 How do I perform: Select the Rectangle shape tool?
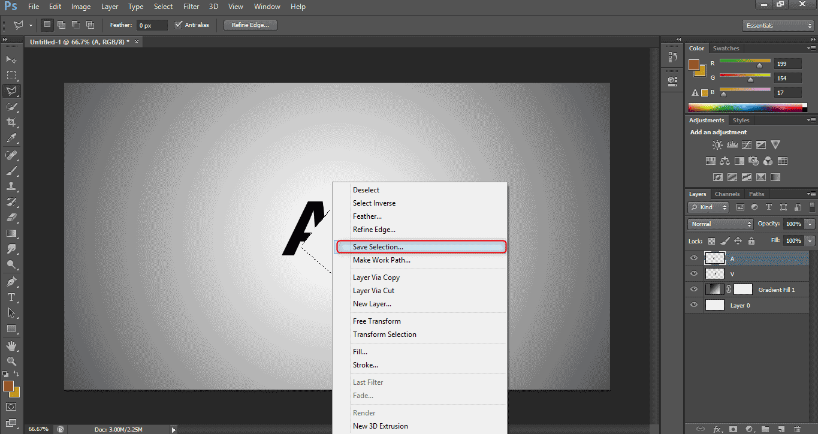click(x=11, y=328)
